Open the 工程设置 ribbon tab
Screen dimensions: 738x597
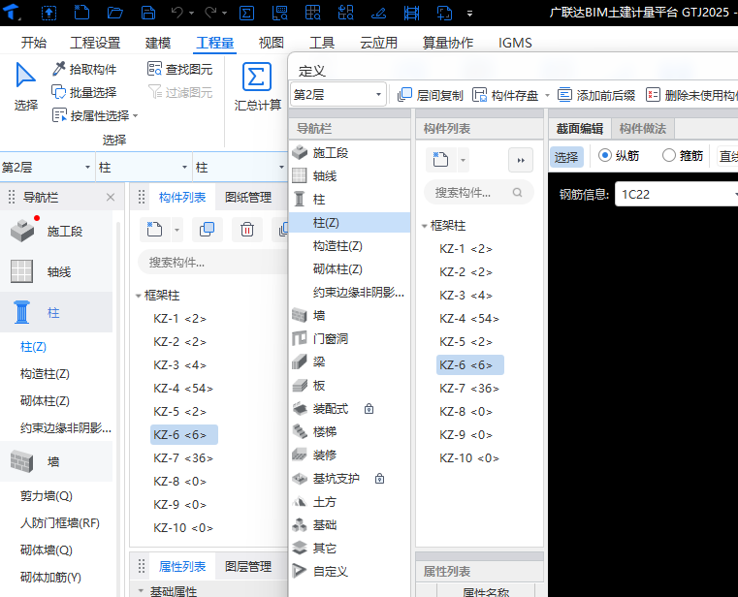coord(95,43)
